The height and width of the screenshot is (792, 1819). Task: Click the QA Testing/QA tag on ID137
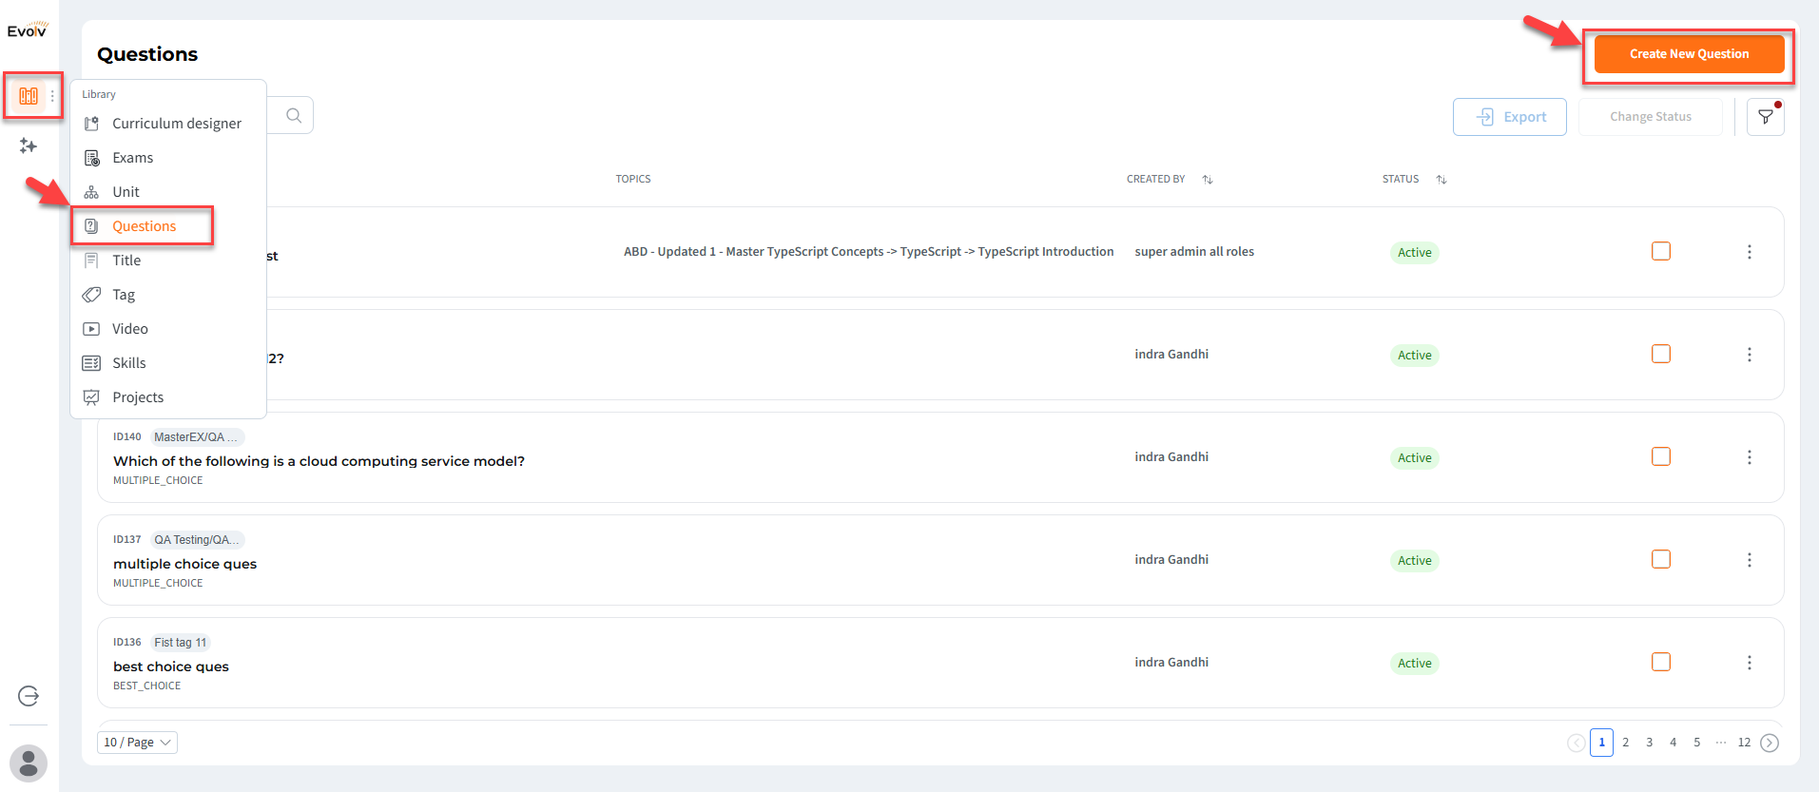tap(197, 540)
